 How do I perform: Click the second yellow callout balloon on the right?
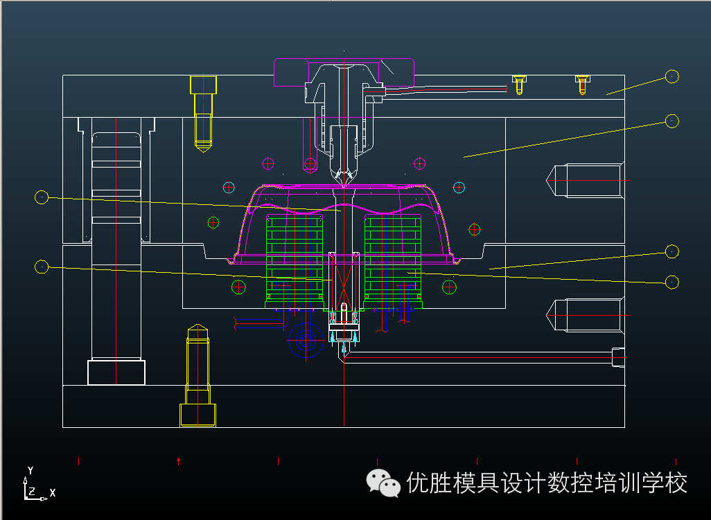671,121
